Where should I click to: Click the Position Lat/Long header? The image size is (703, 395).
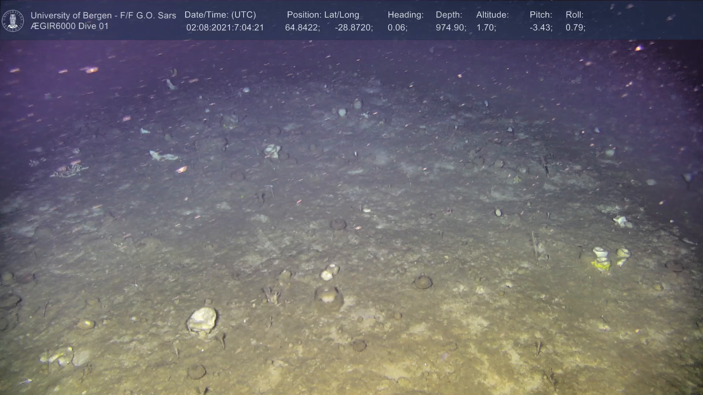(323, 15)
